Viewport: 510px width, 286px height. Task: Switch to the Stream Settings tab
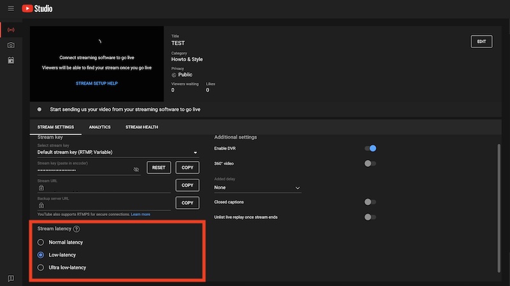55,127
